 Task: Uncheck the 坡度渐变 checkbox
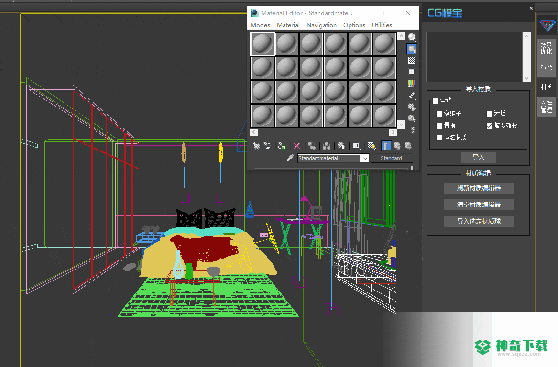489,126
